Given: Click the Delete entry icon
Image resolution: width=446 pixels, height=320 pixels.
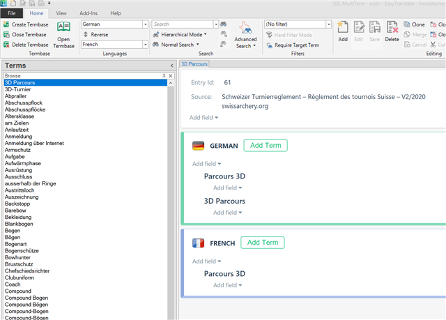Looking at the screenshot, I should pyautogui.click(x=392, y=28).
